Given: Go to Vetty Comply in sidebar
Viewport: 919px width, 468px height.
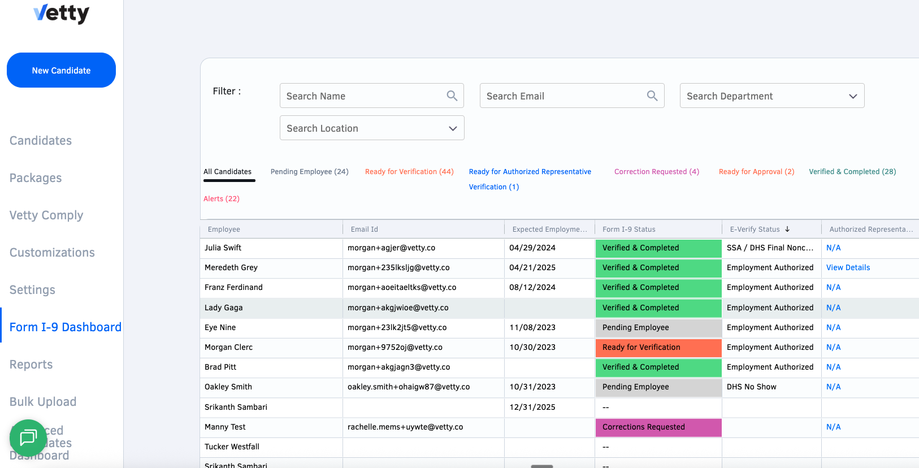Looking at the screenshot, I should pos(46,215).
